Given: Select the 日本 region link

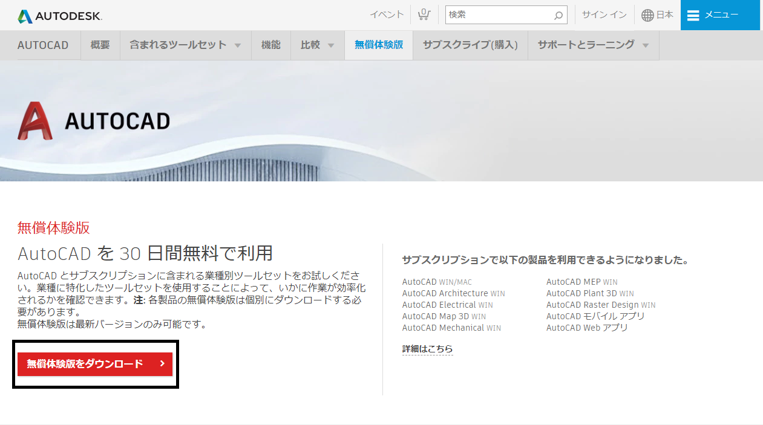Looking at the screenshot, I should click(665, 15).
